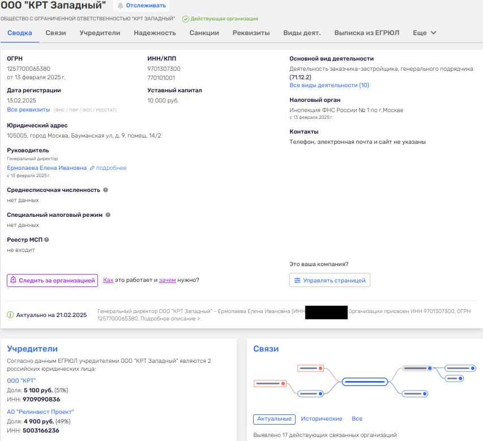483x441 pixels.
Task: Click central node in Связи graph
Action: pos(365,381)
